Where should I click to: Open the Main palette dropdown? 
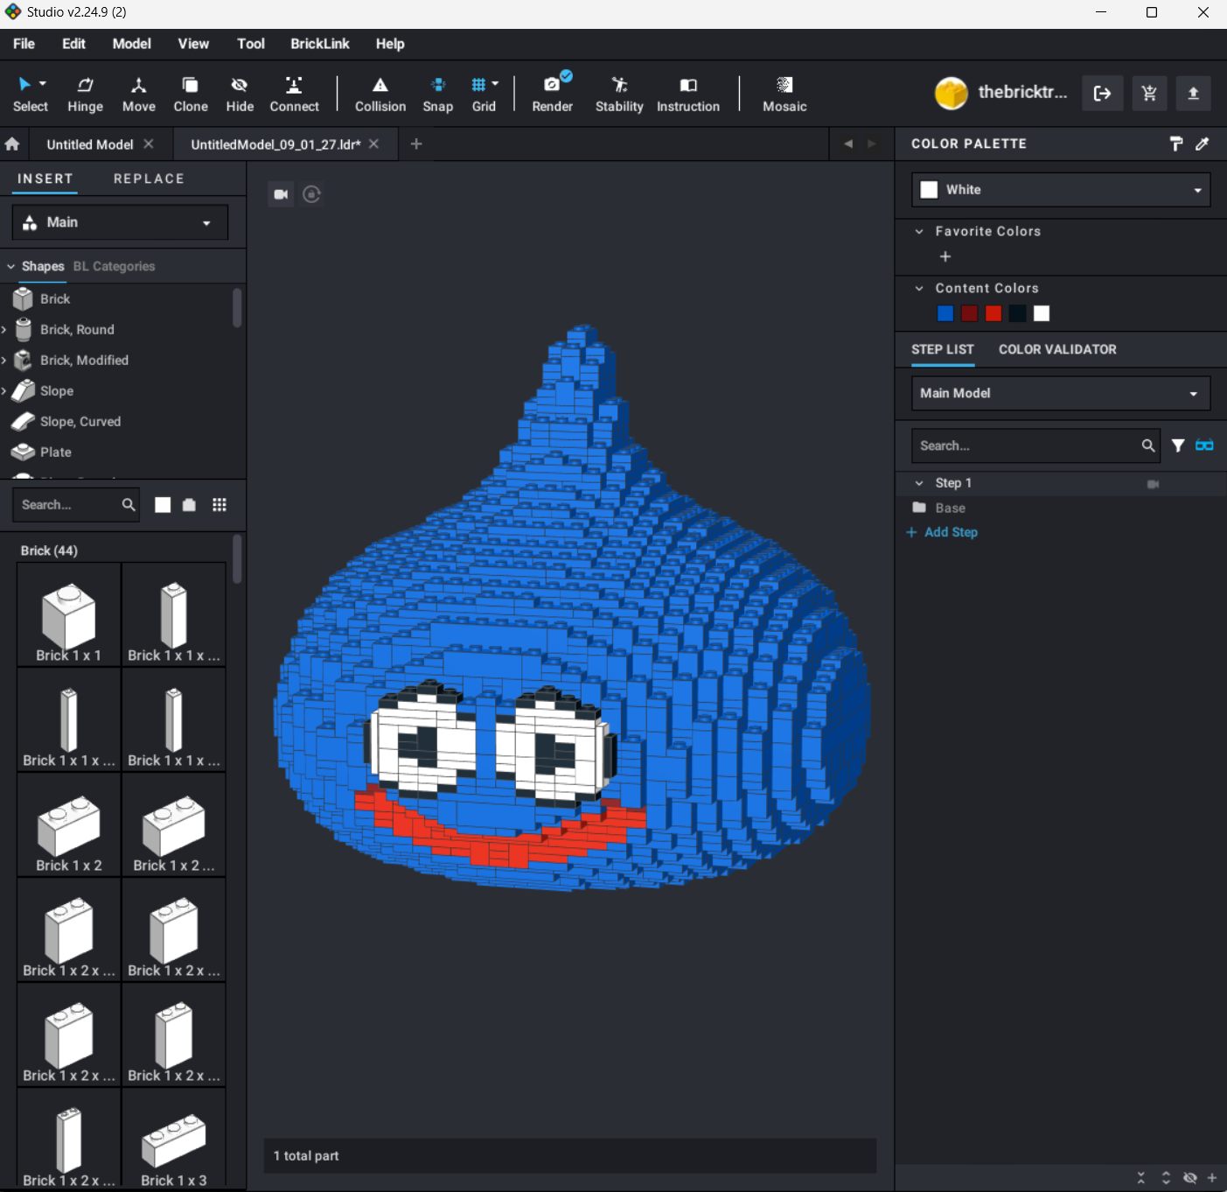[120, 222]
